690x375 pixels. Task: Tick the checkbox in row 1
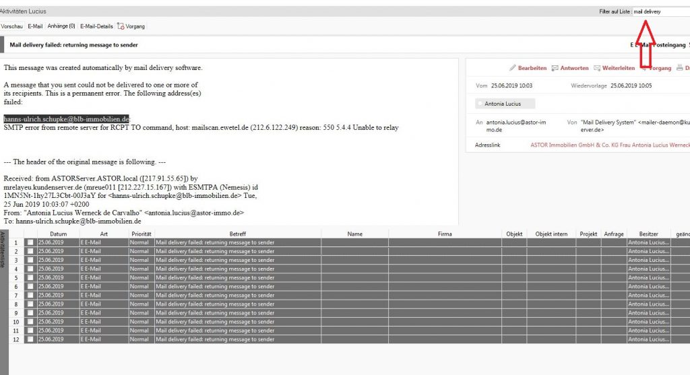(29, 242)
